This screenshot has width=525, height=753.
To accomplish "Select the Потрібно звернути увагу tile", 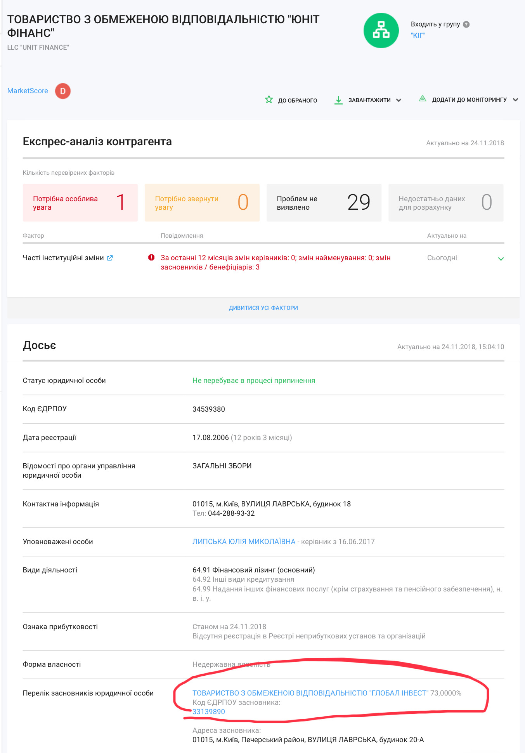I will coord(202,203).
